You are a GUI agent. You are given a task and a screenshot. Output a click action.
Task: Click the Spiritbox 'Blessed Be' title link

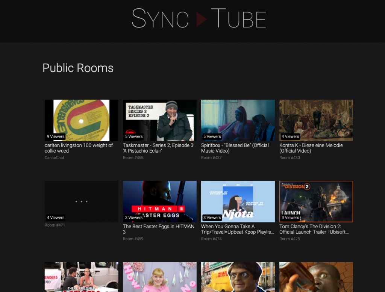[x=235, y=148]
